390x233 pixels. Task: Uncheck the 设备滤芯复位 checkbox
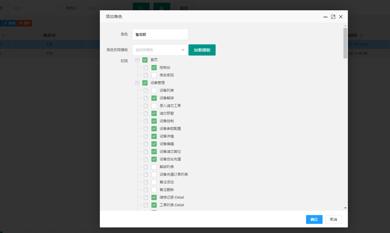(x=154, y=152)
